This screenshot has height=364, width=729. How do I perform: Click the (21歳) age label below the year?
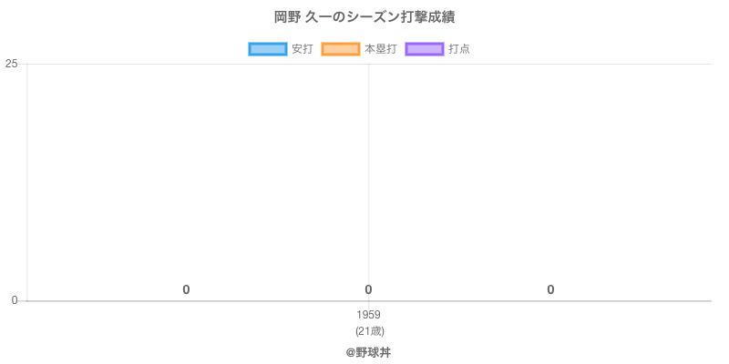pos(369,330)
